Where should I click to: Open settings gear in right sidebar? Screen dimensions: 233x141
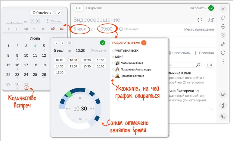click(x=223, y=26)
